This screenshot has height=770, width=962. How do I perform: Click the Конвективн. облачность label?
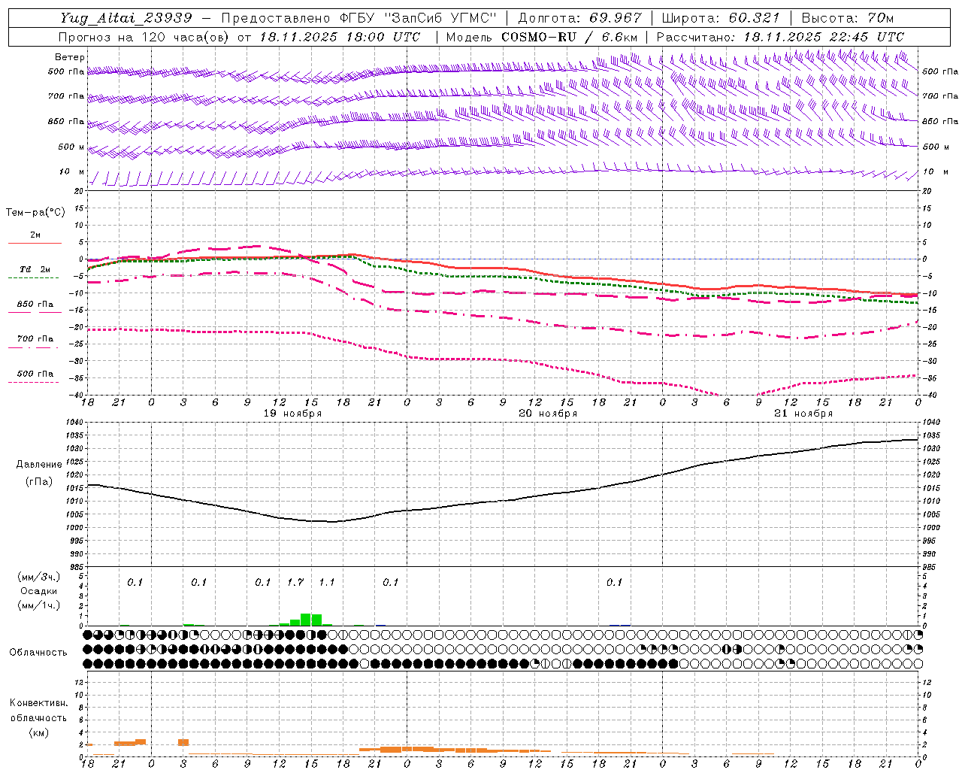point(38,711)
